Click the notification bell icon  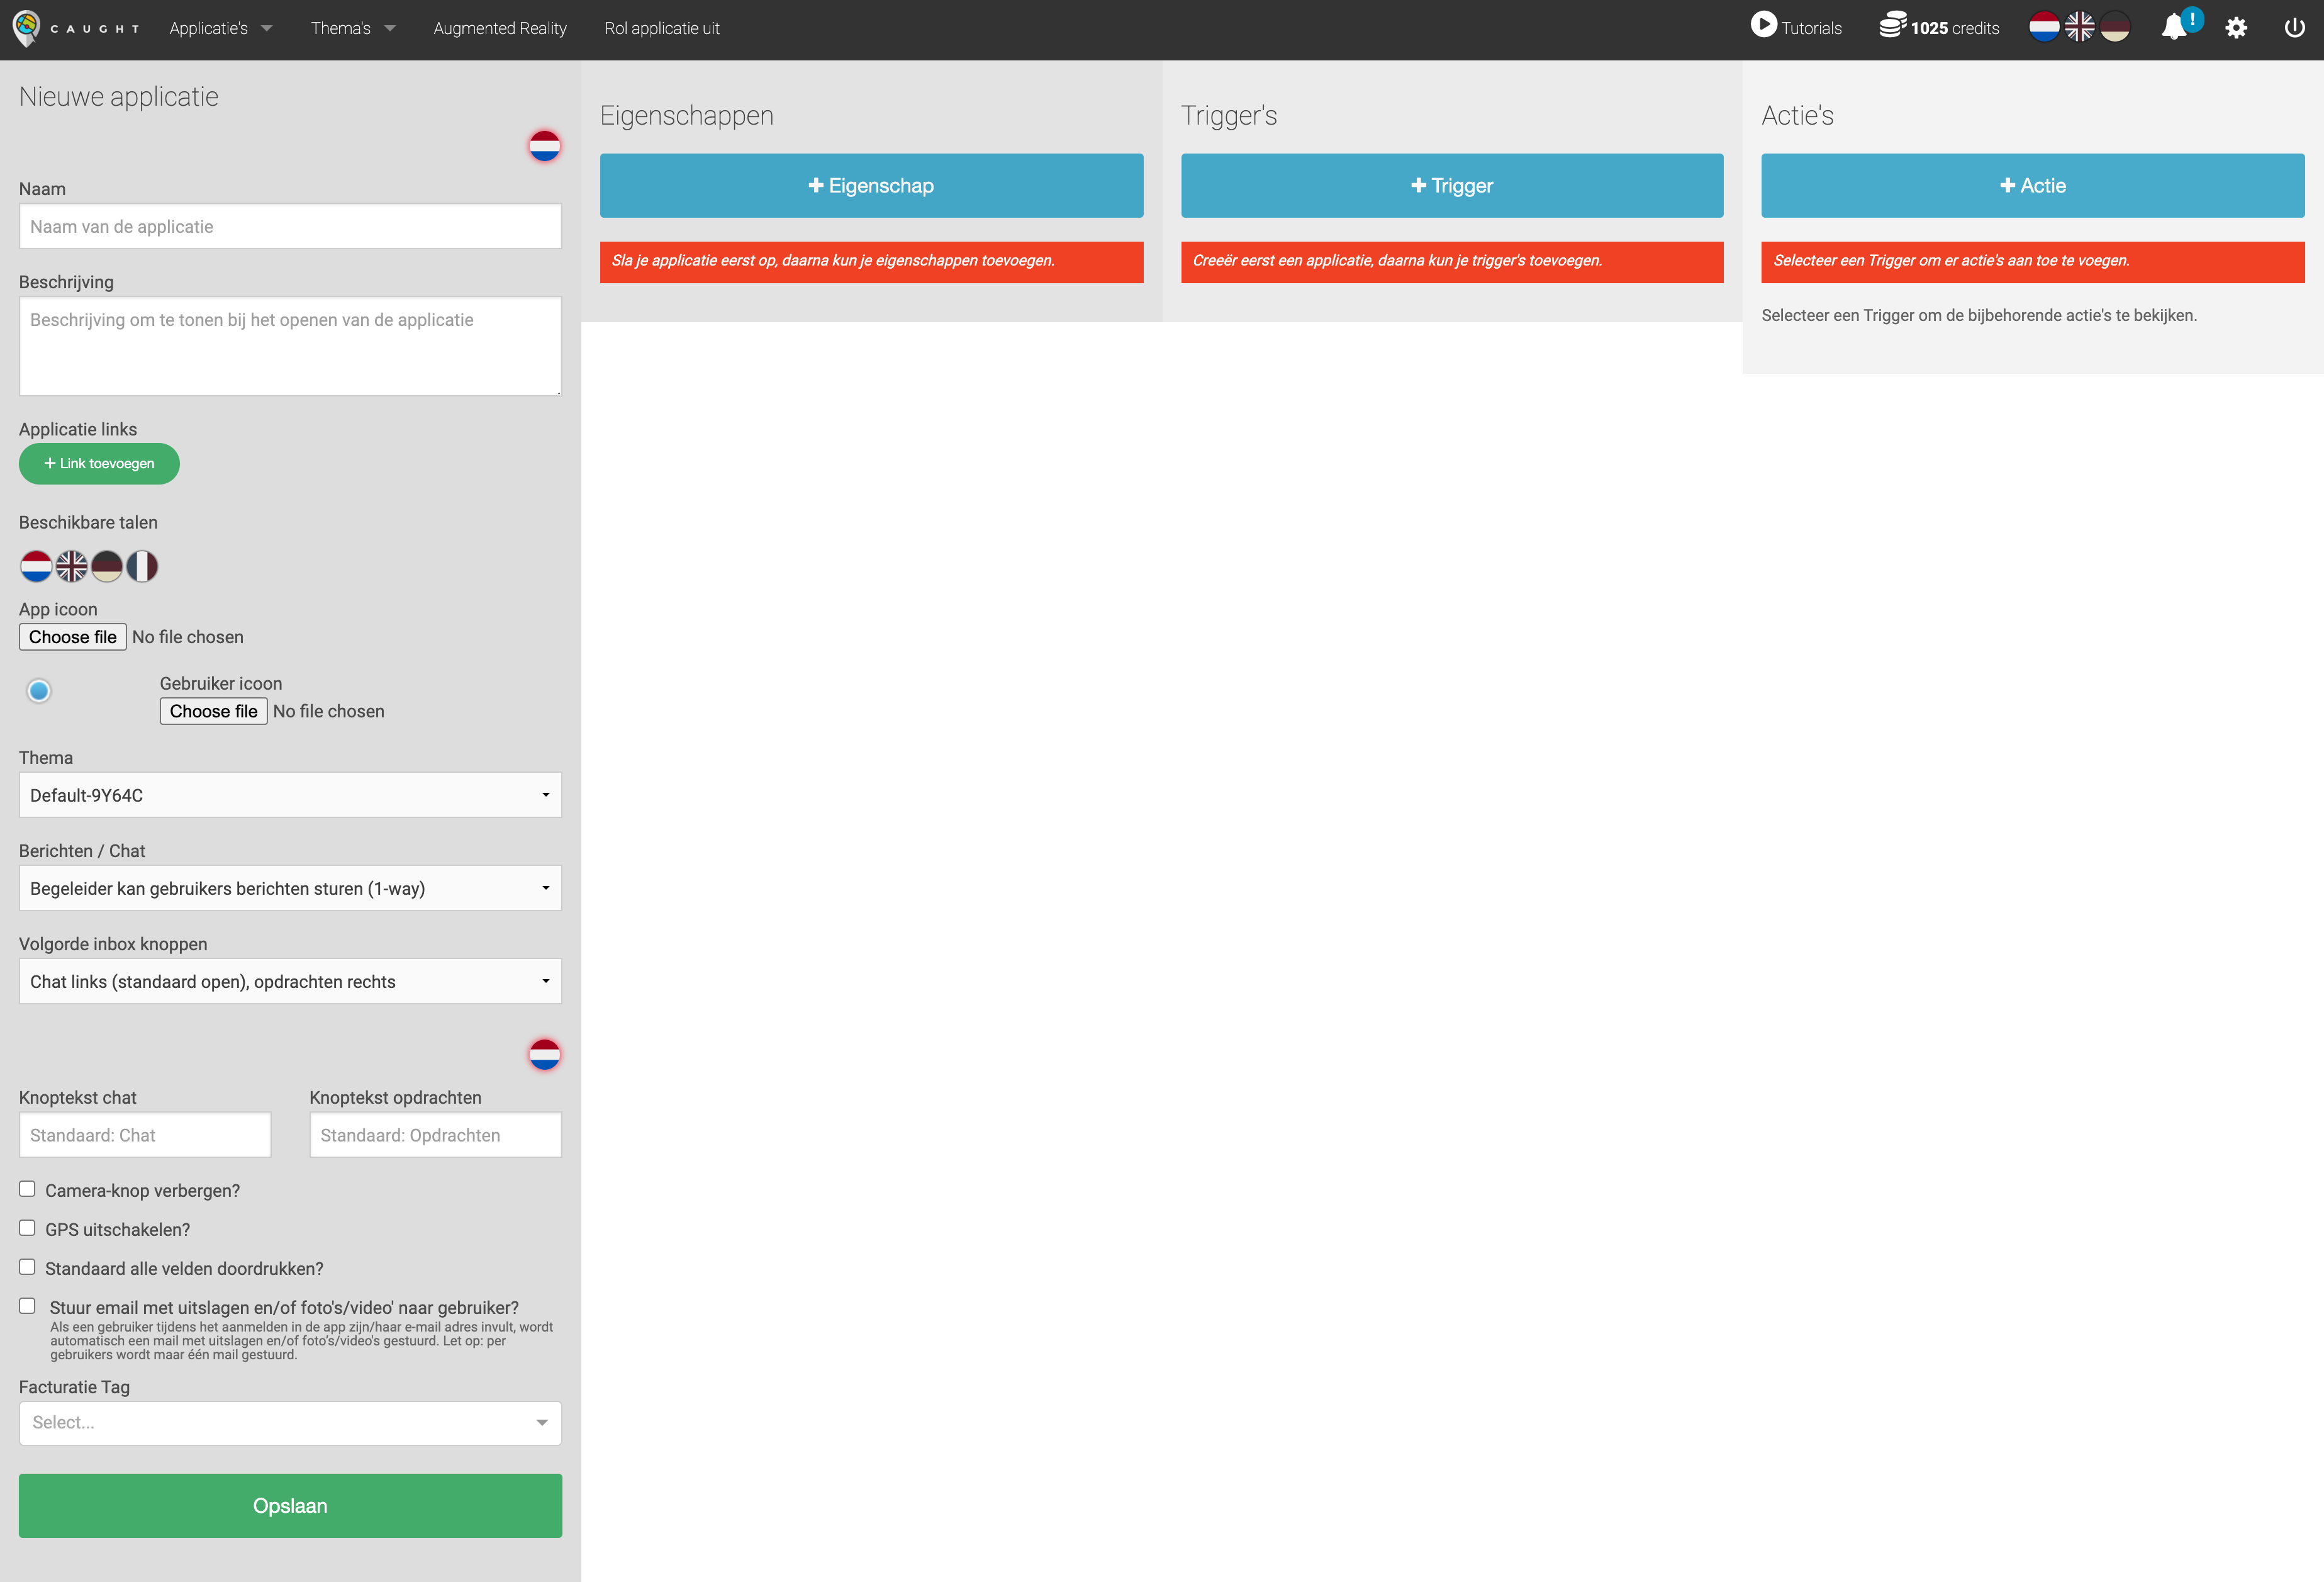[2173, 27]
